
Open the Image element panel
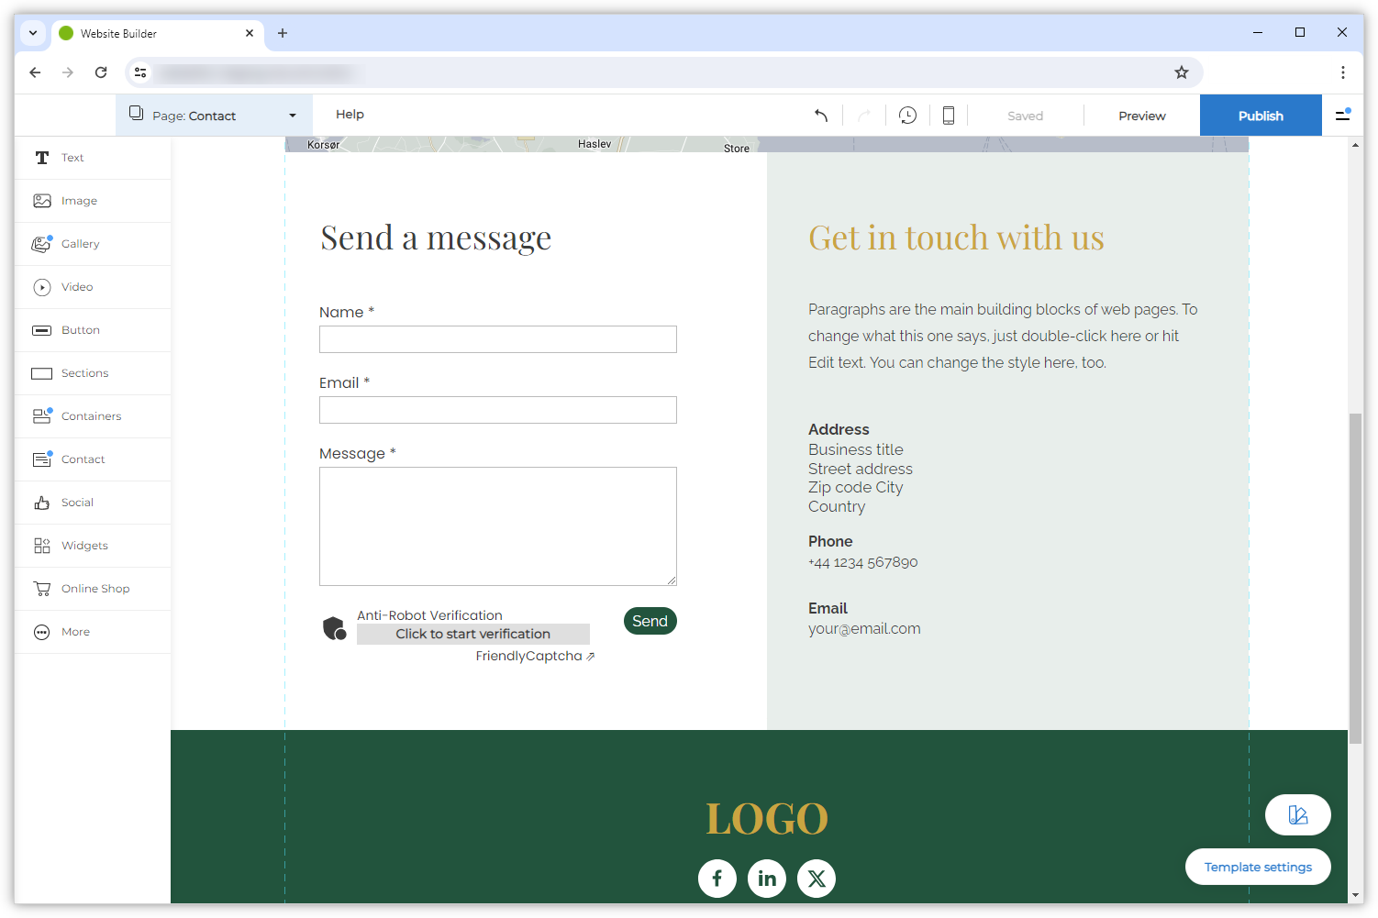pos(80,200)
